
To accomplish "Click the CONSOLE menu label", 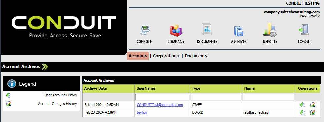I will tap(144, 41).
